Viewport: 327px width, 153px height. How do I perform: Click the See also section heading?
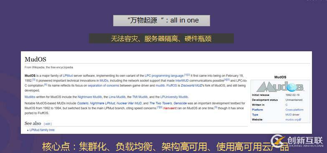33,123
